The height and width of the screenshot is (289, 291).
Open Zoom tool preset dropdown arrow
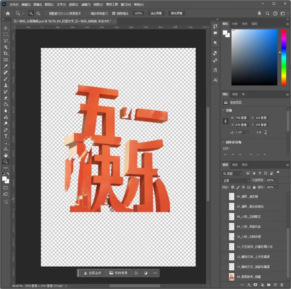click(23, 13)
